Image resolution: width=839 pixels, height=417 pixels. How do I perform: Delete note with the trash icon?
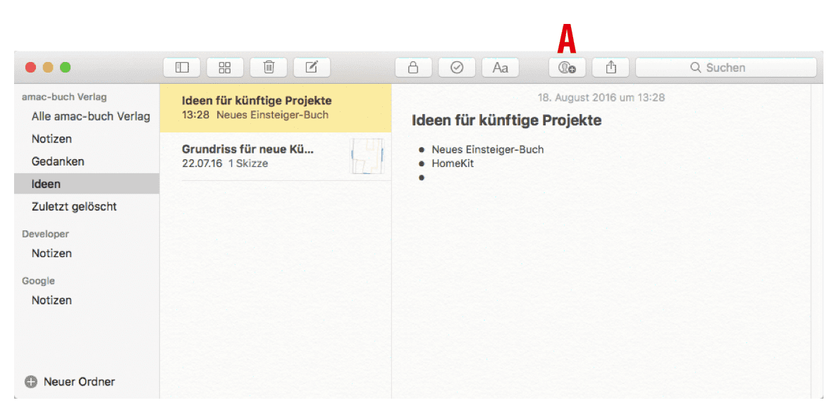click(269, 68)
